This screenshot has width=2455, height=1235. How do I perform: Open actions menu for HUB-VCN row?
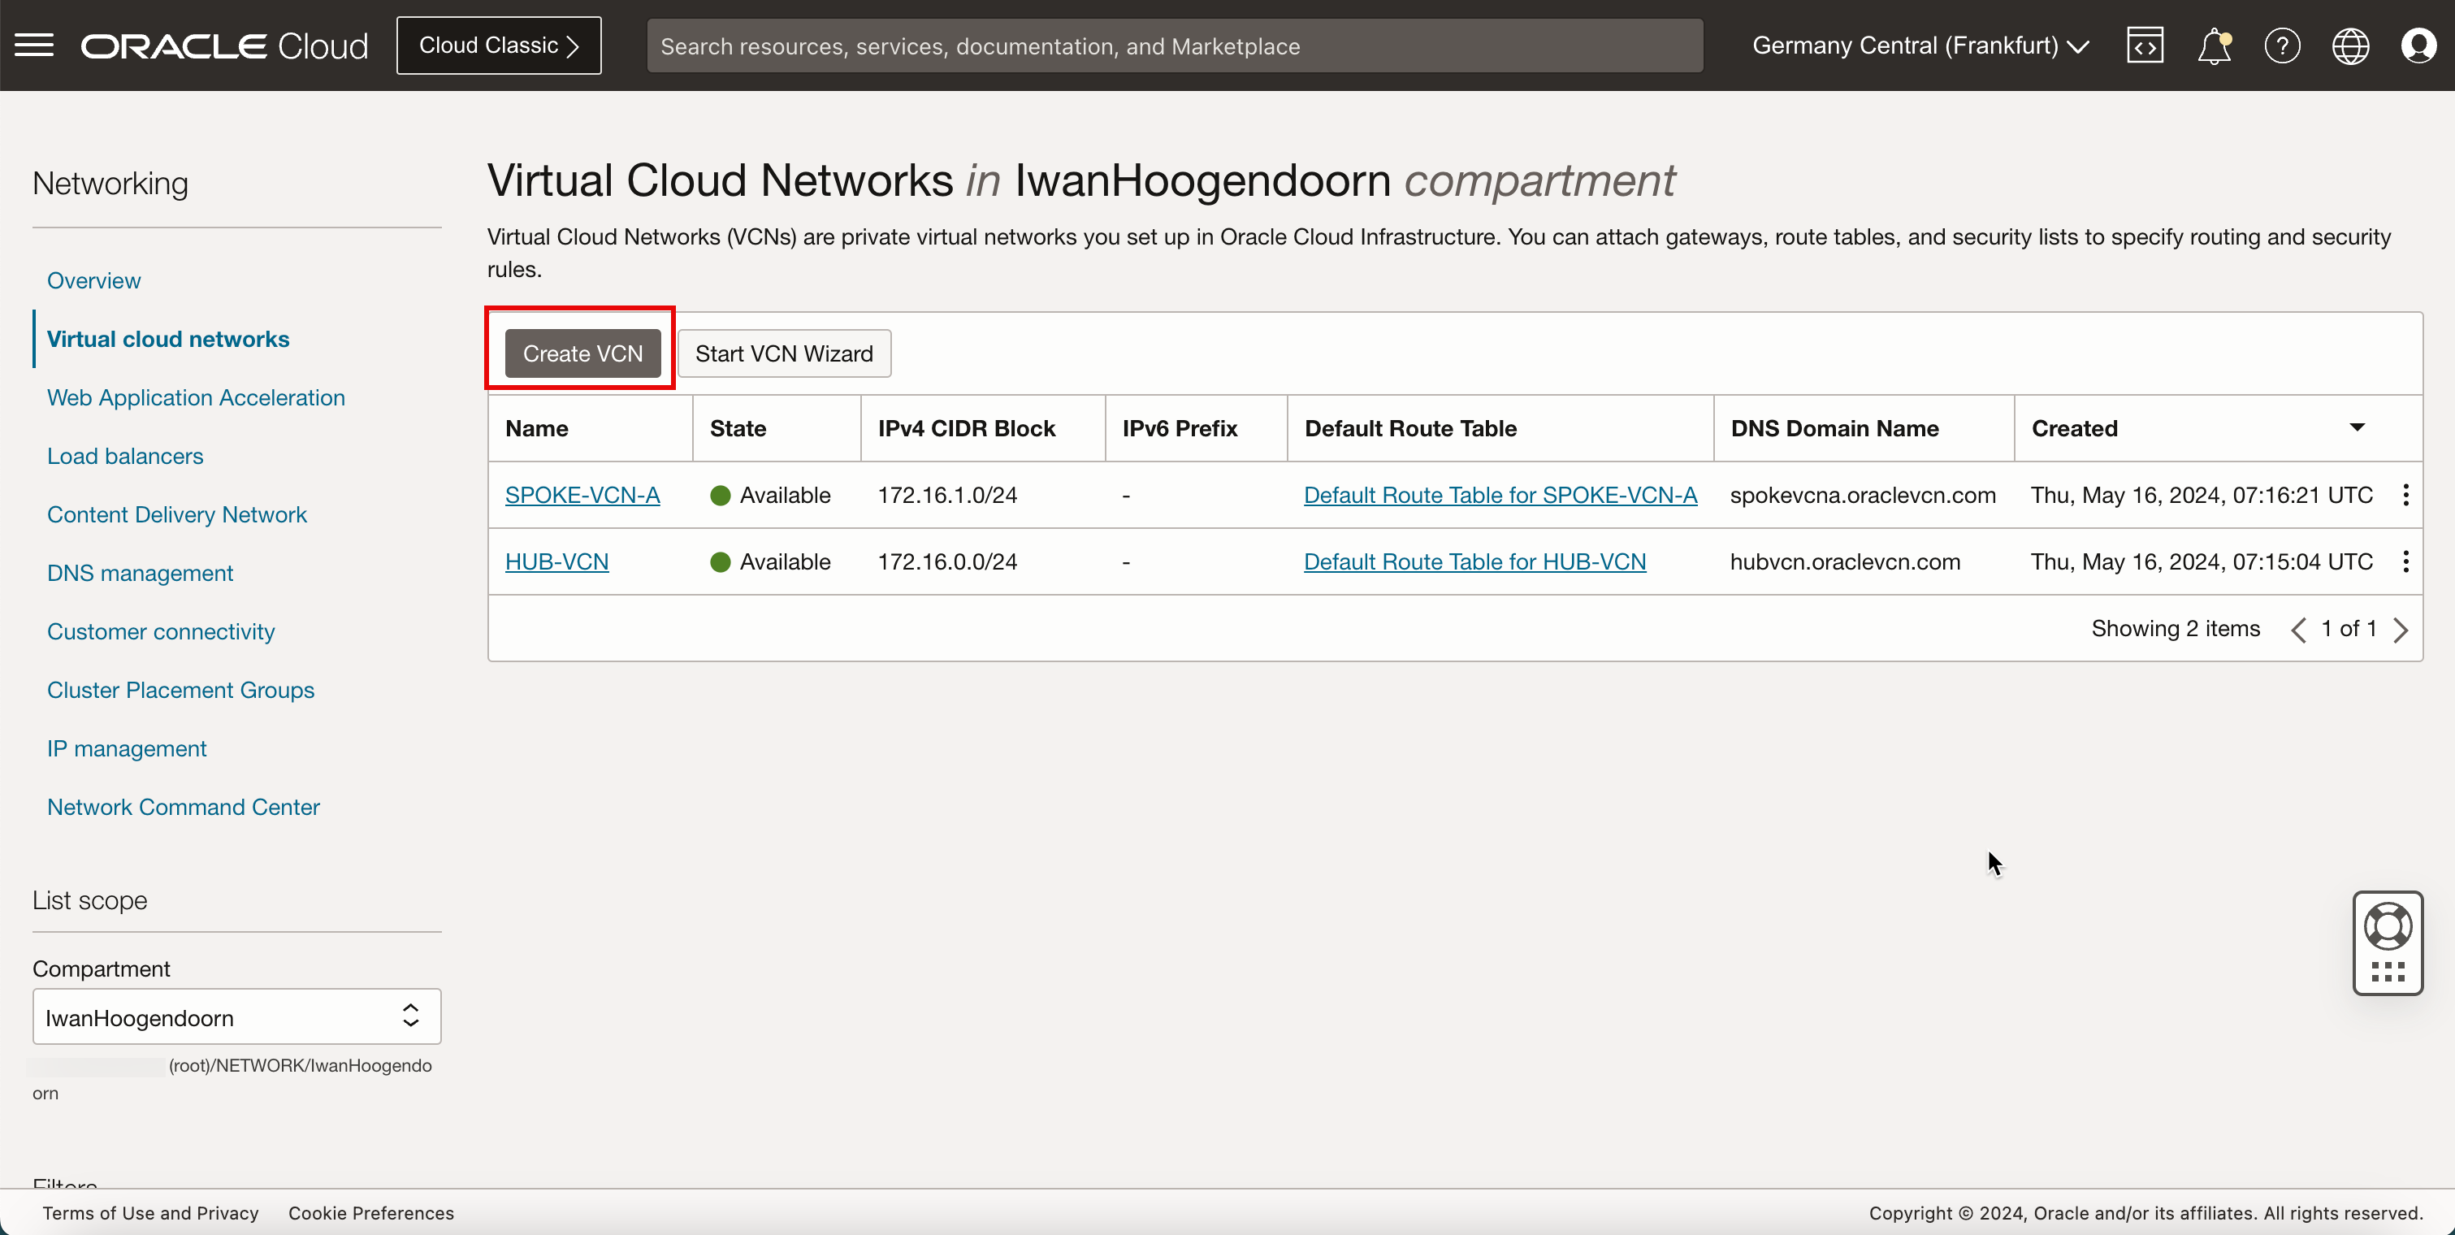coord(2405,561)
